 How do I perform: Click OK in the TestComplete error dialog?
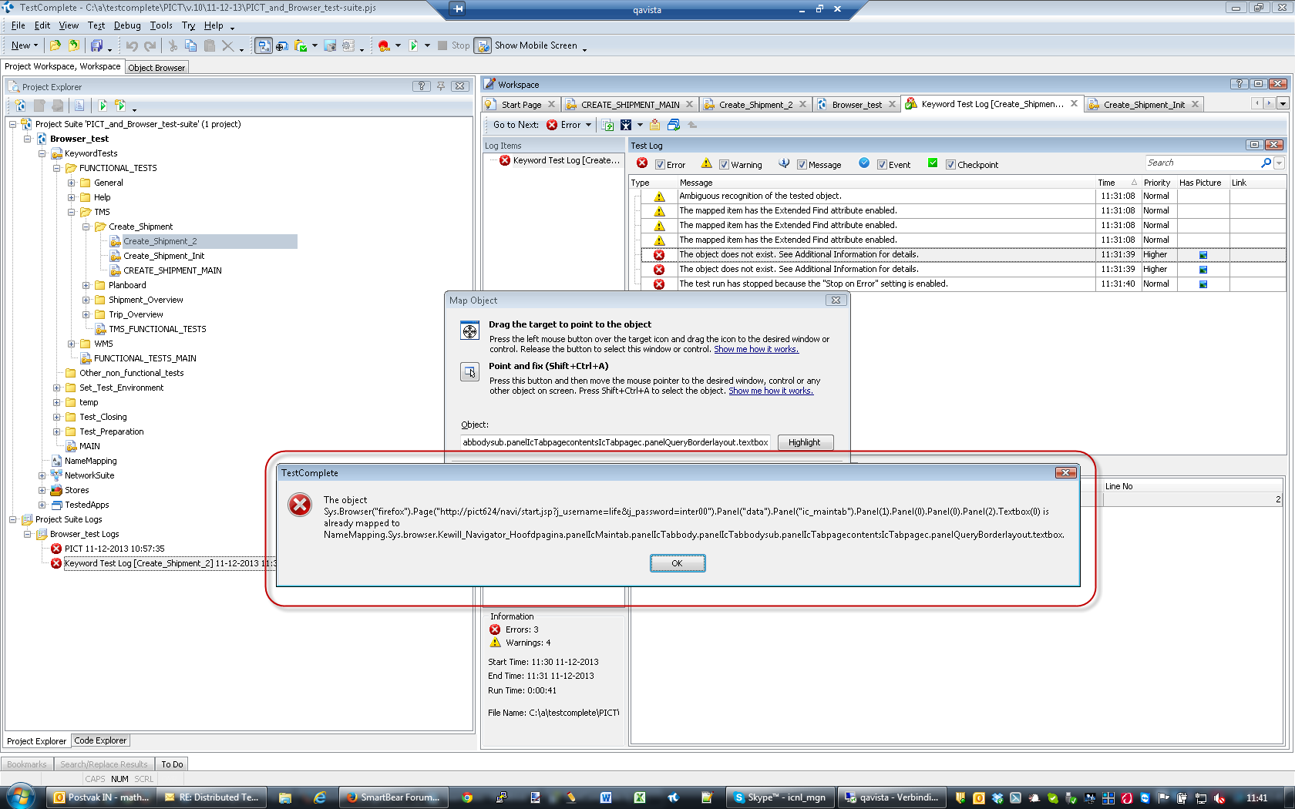coord(677,563)
